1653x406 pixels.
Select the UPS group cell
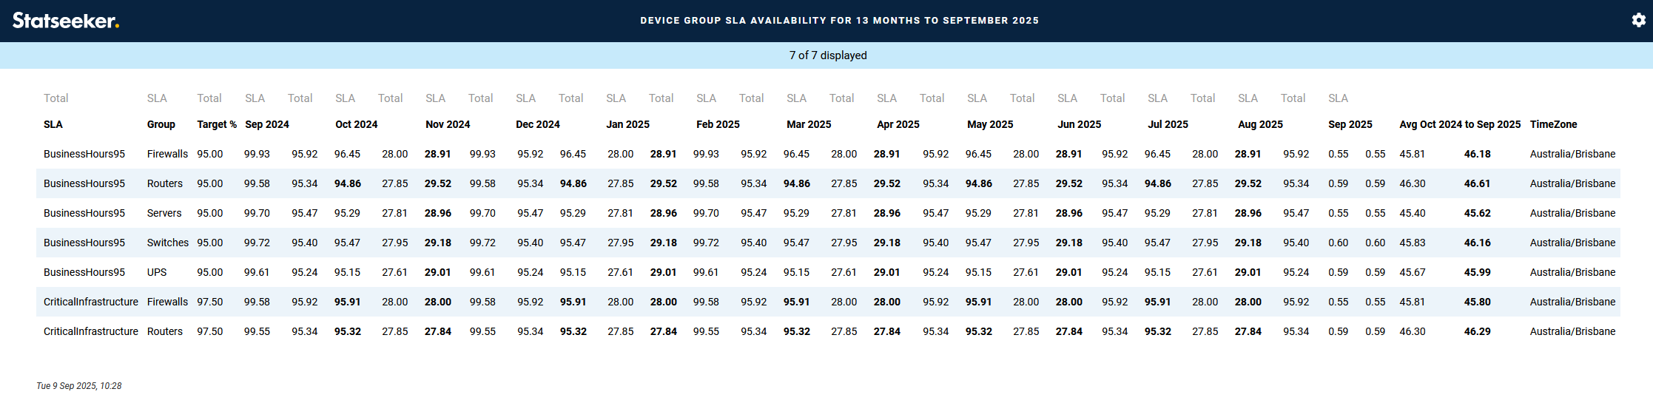point(157,272)
